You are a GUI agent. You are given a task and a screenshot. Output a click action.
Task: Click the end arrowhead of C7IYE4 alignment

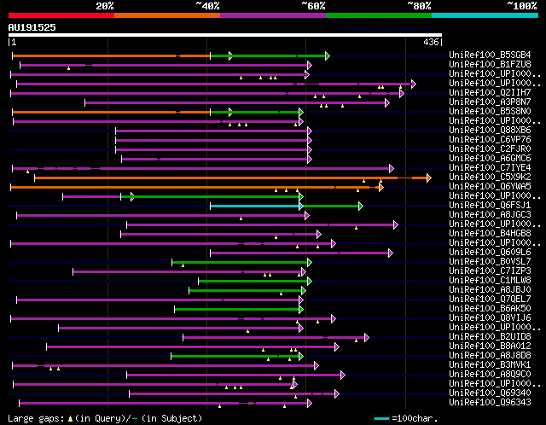click(392, 169)
